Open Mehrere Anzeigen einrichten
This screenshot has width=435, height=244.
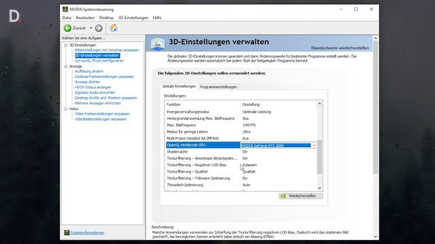pos(98,103)
